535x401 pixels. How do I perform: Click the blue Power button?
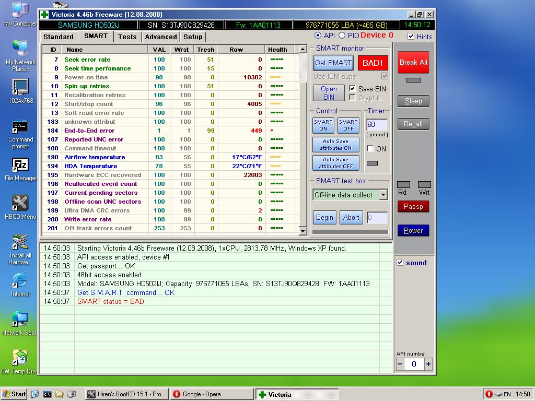tap(413, 230)
